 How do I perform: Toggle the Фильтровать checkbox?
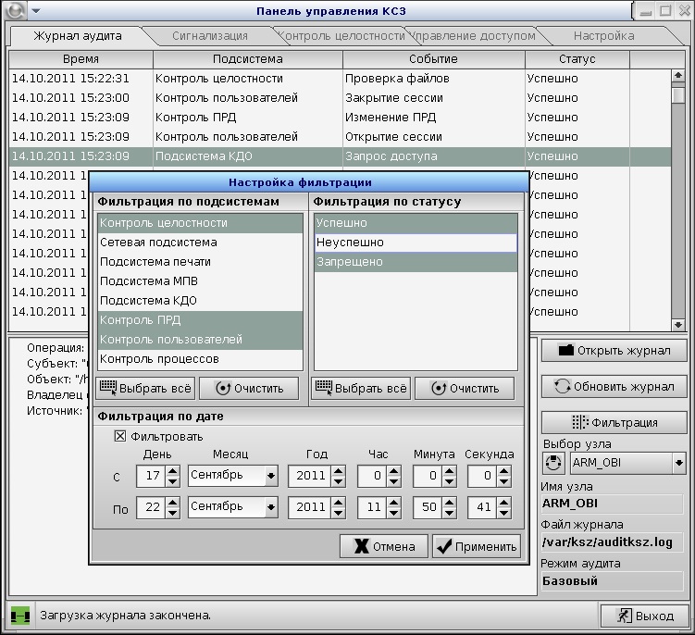pos(119,436)
